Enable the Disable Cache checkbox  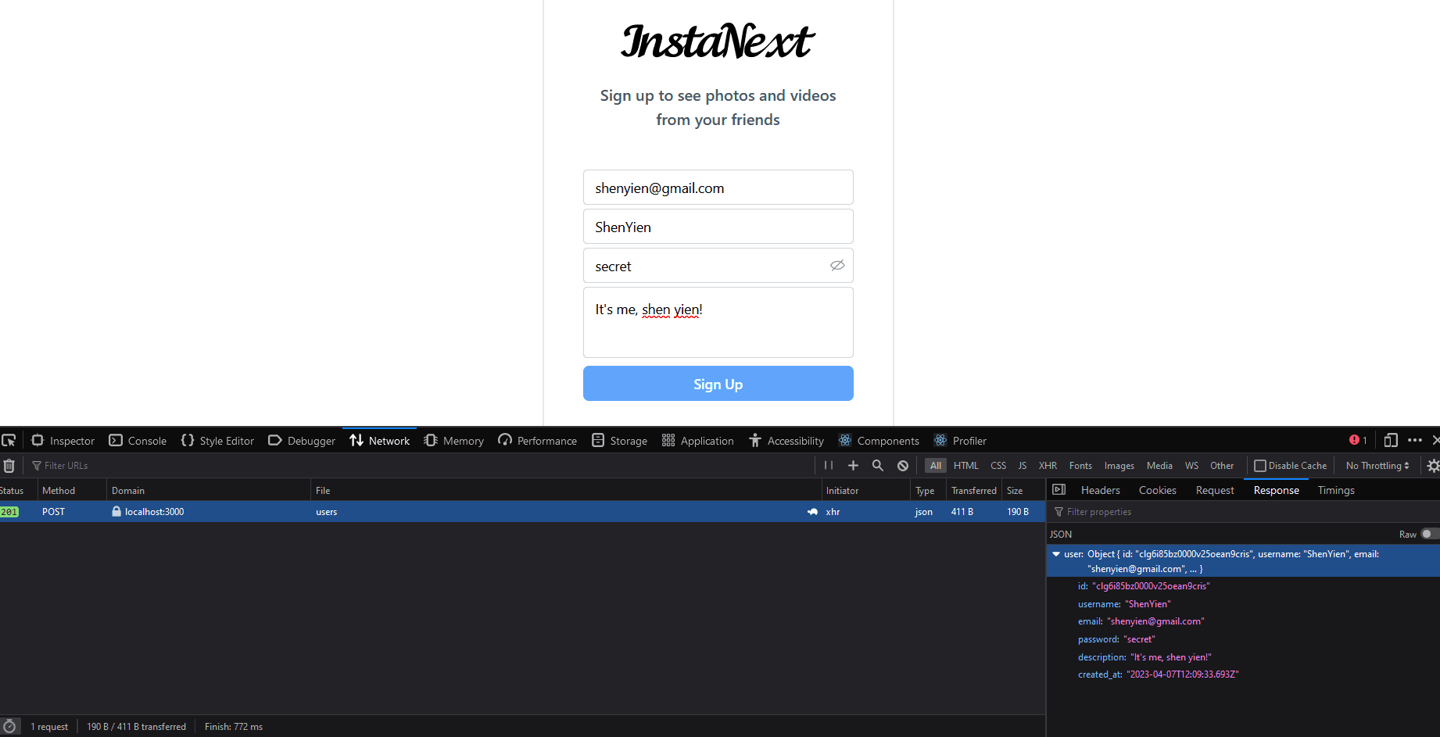point(1259,465)
